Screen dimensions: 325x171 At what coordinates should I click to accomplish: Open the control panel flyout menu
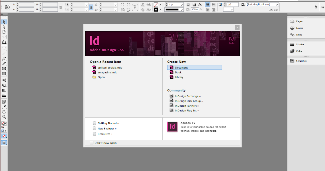click(x=322, y=7)
